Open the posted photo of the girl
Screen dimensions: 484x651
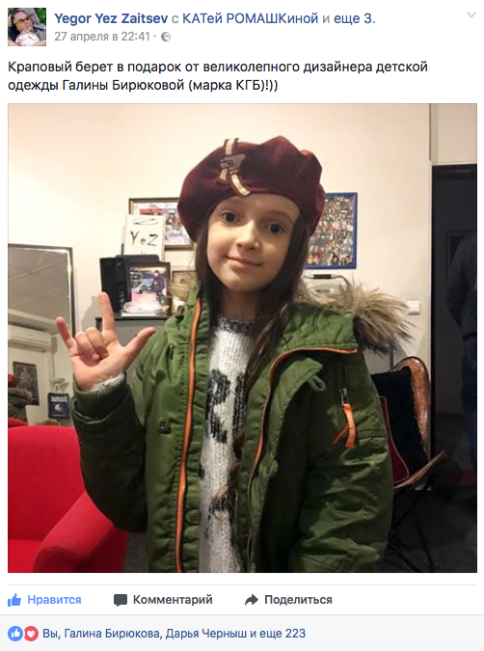tap(242, 338)
